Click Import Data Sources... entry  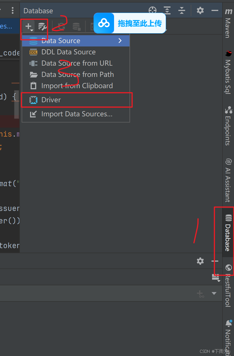(x=76, y=114)
